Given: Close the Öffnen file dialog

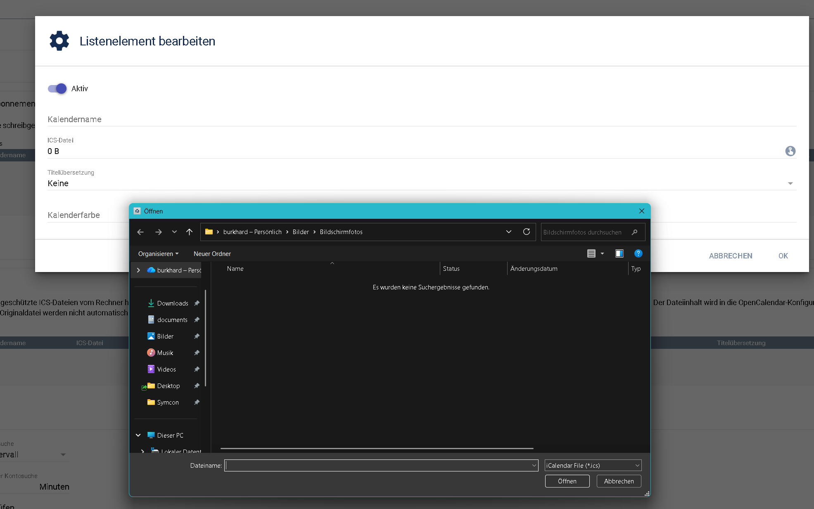Looking at the screenshot, I should (641, 211).
